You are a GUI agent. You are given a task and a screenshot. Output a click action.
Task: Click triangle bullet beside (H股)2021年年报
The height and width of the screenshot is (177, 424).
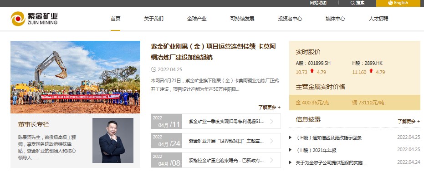[291, 150]
